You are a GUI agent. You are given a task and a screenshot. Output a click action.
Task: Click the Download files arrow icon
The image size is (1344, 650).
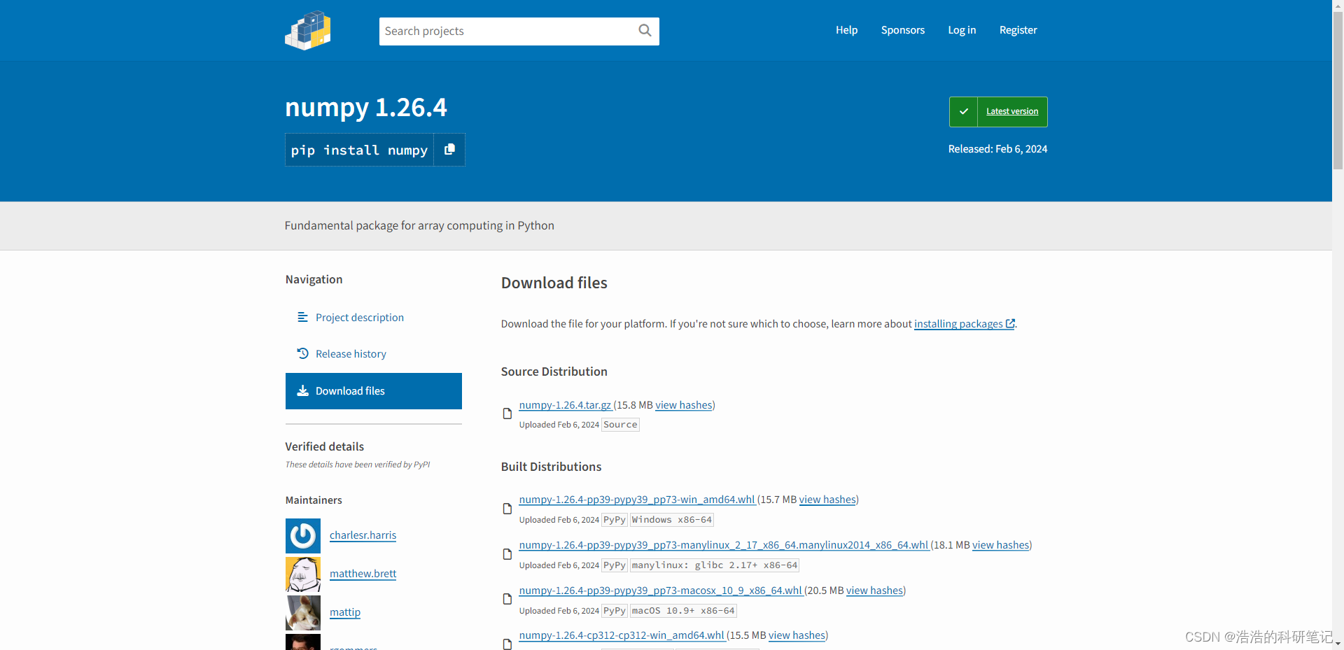point(302,390)
